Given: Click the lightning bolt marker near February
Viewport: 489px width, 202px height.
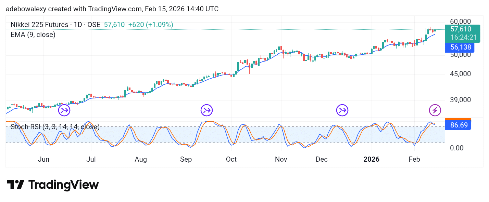Looking at the screenshot, I should tap(435, 110).
